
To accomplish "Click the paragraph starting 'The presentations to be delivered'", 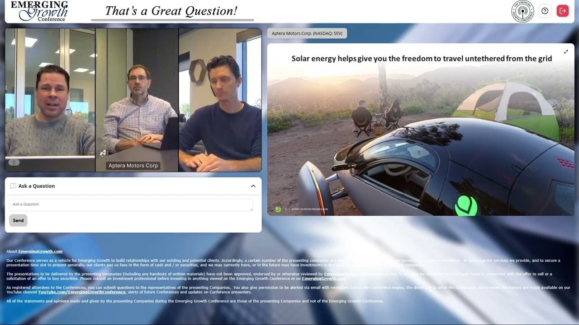I will pyautogui.click(x=279, y=276).
